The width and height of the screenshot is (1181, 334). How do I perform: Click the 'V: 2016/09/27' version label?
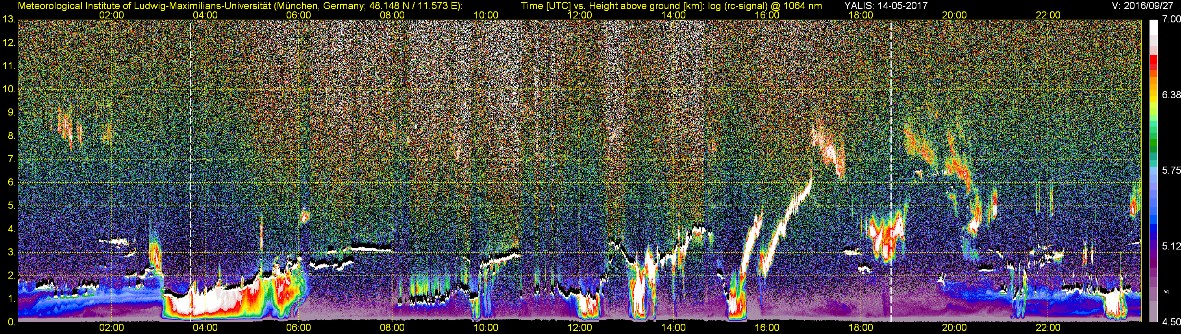coord(1142,6)
